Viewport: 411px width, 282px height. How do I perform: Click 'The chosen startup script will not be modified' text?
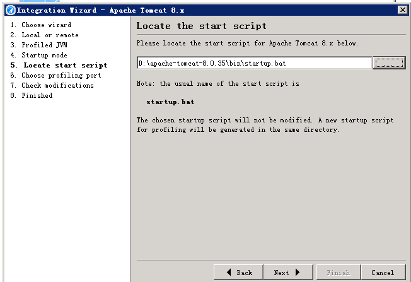pyautogui.click(x=265, y=125)
